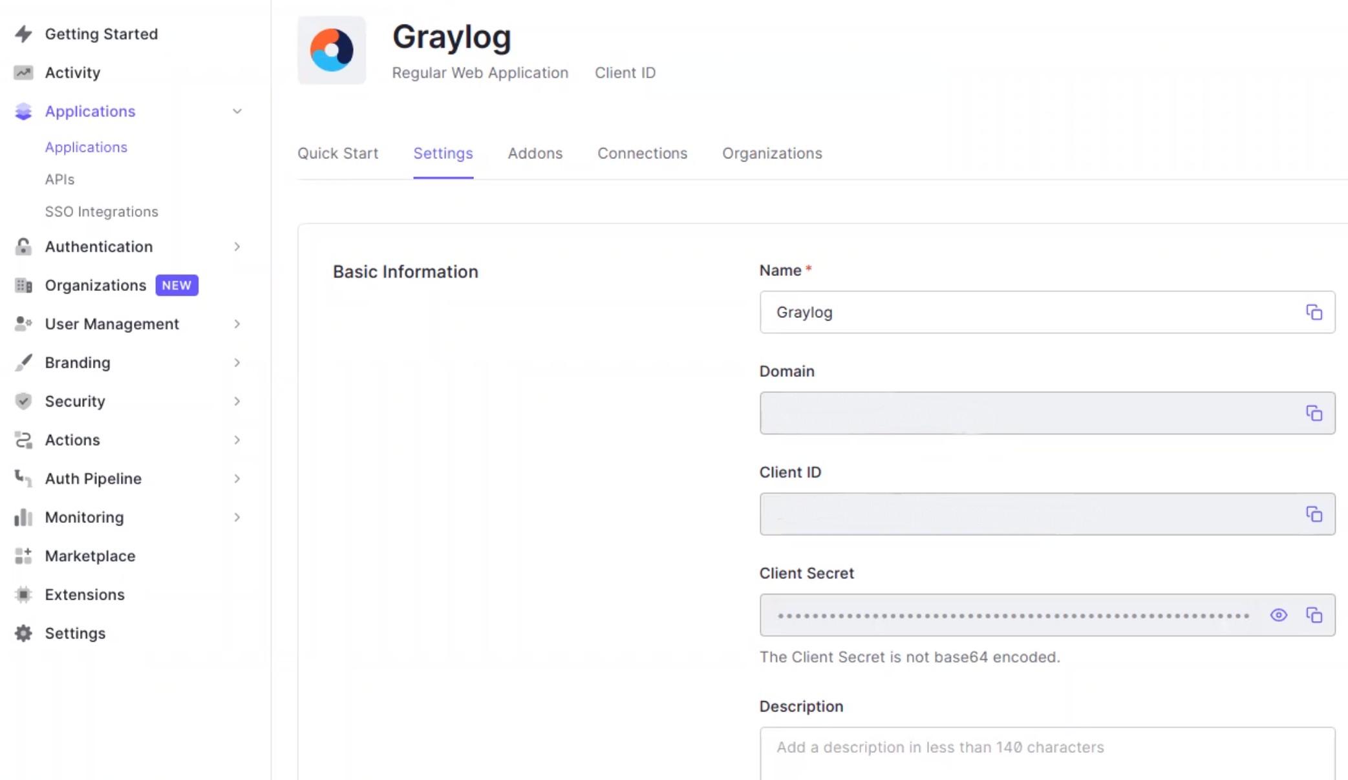Copy the Domain field value
Screen dimensions: 1348x780
pos(1314,413)
